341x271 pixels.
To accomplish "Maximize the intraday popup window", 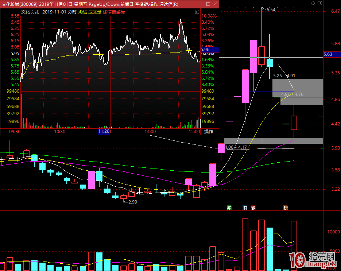I will 208,4.
